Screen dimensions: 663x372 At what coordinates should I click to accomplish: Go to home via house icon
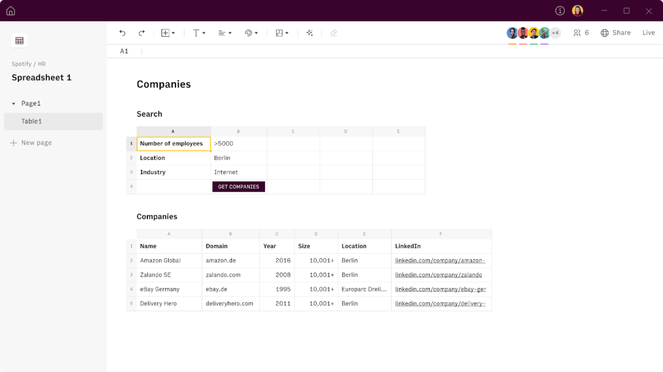click(x=10, y=10)
